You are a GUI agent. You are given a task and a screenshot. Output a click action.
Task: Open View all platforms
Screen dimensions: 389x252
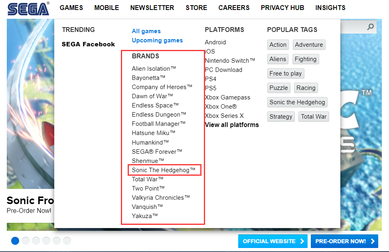click(x=232, y=125)
